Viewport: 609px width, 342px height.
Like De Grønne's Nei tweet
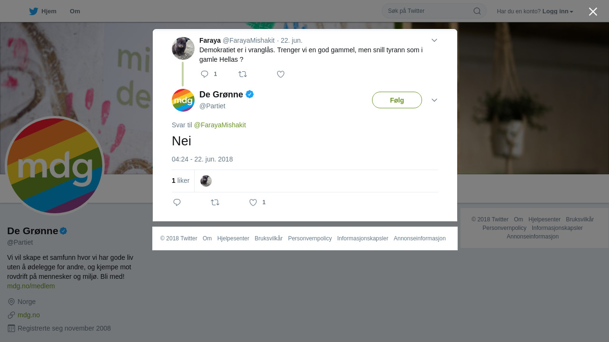pos(253,202)
